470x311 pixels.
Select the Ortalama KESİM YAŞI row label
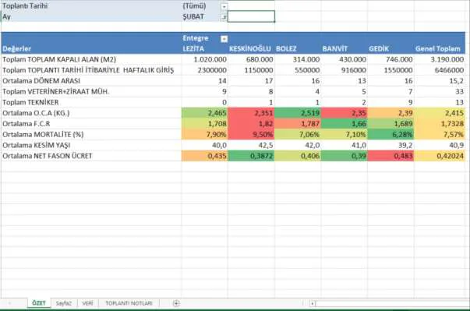click(x=91, y=145)
